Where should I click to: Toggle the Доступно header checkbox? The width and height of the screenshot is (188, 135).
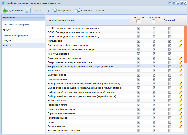138,22
